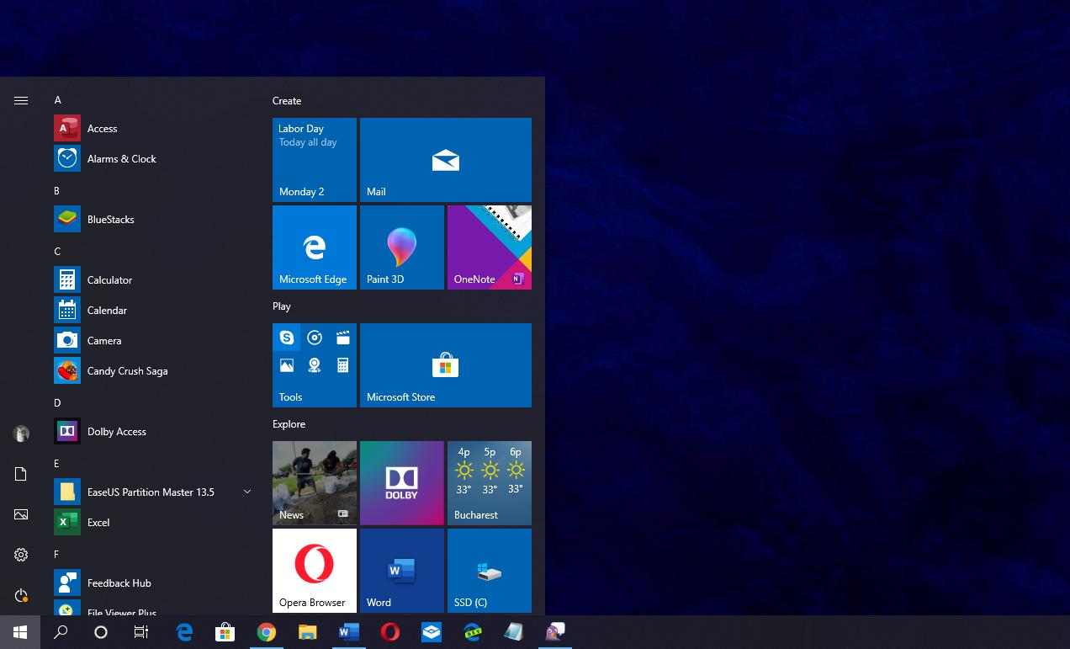
Task: Click the Create group heading
Action: pos(287,101)
